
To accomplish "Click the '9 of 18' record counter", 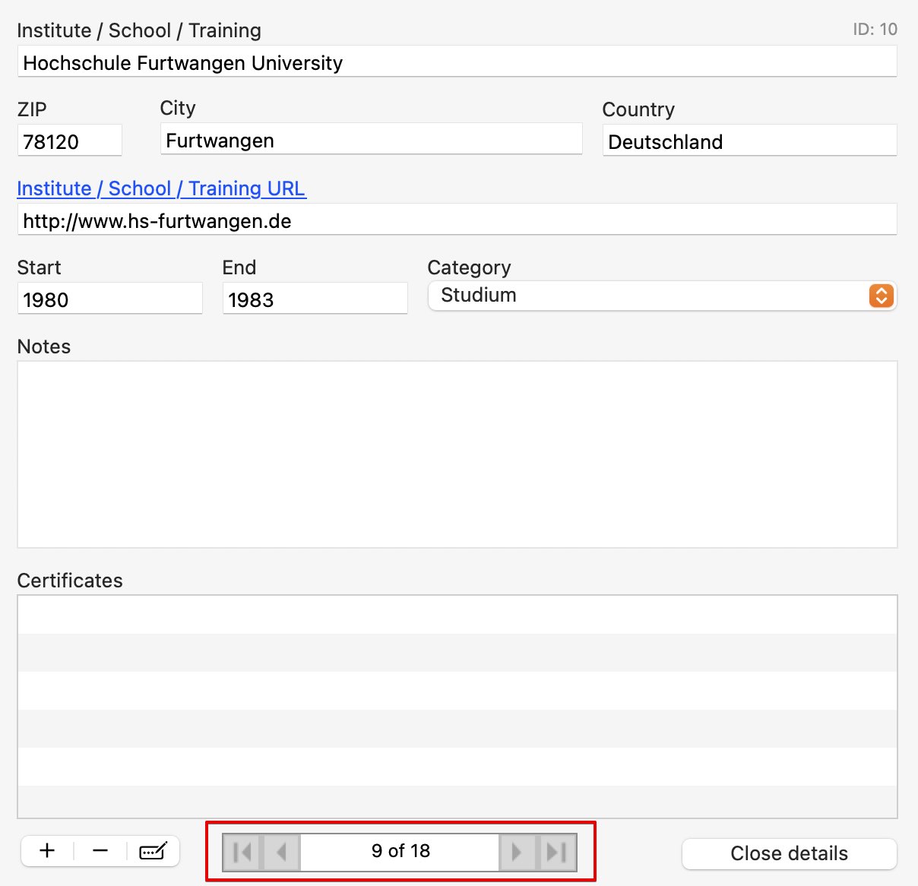I will point(400,851).
